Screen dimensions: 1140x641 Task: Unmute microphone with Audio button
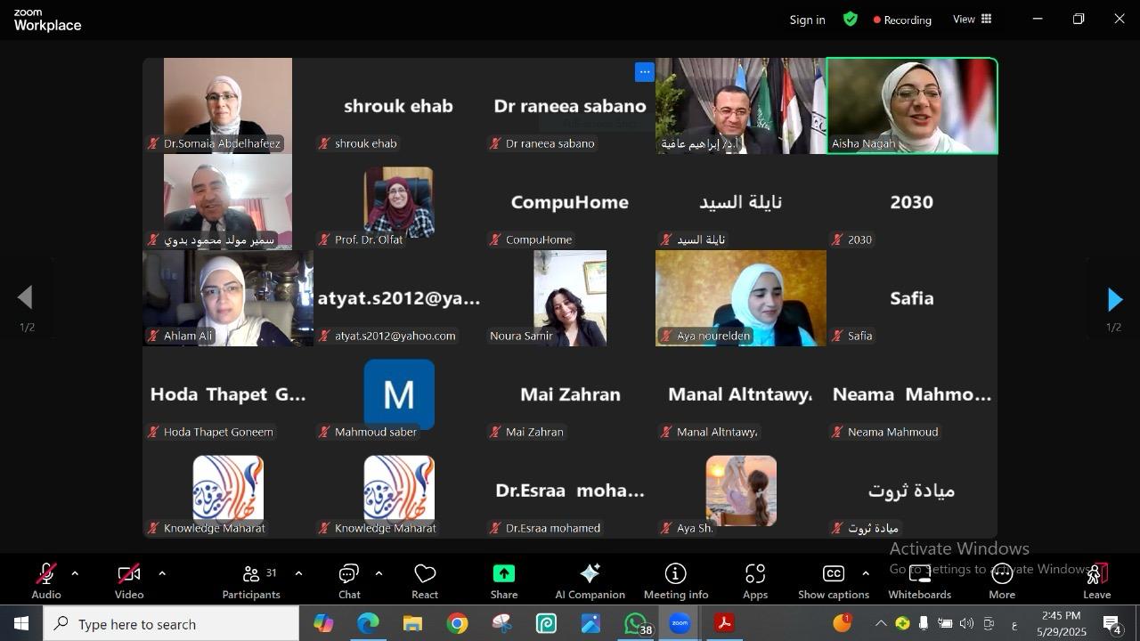46,581
